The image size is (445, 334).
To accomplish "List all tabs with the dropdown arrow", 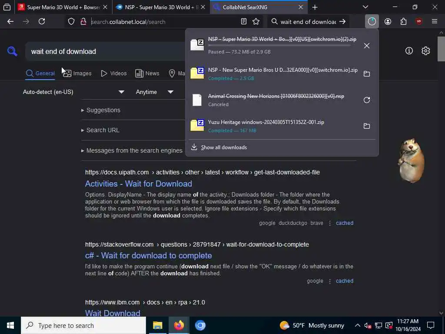I will (365, 7).
